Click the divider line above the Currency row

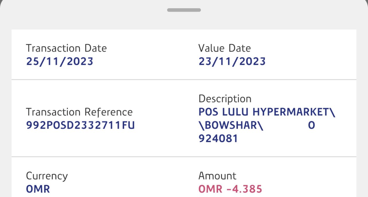(184, 157)
